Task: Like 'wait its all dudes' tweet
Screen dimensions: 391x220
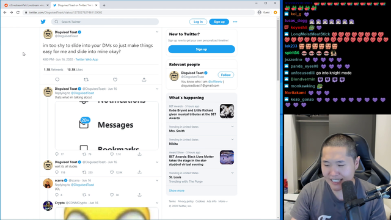Action: tap(112, 172)
